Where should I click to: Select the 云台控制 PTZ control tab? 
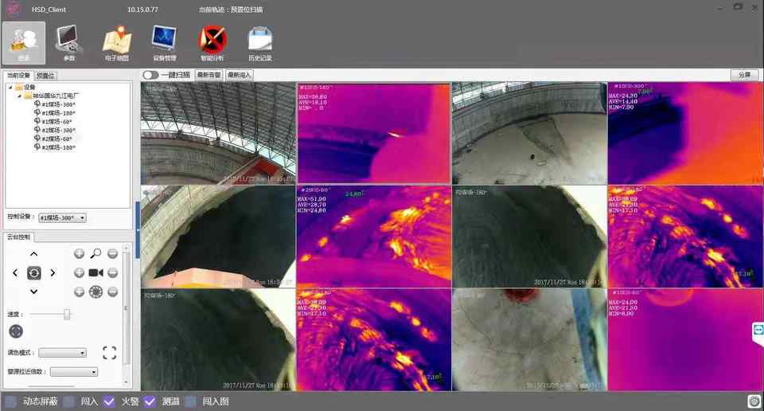coord(19,237)
